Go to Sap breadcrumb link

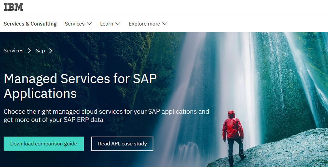coord(40,51)
